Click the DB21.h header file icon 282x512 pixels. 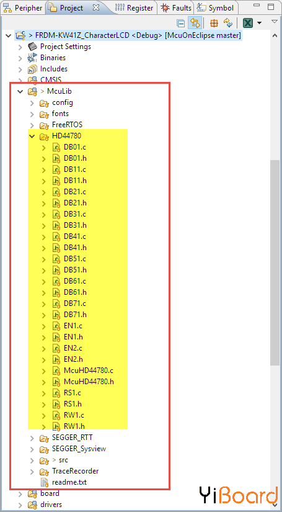pyautogui.click(x=56, y=204)
